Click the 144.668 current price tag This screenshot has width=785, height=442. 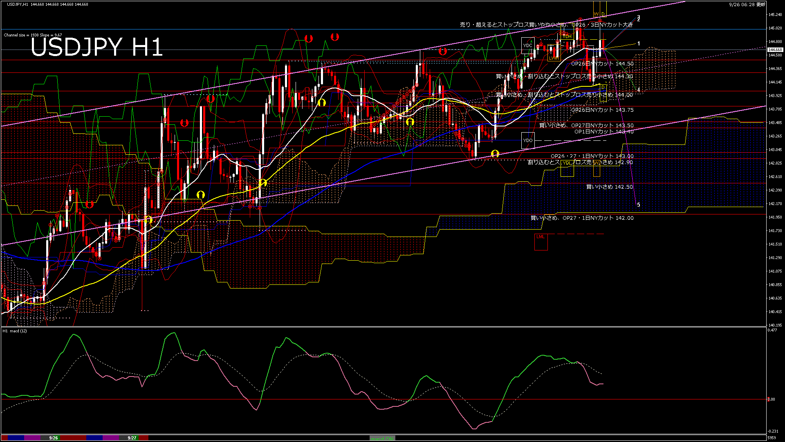(775, 50)
